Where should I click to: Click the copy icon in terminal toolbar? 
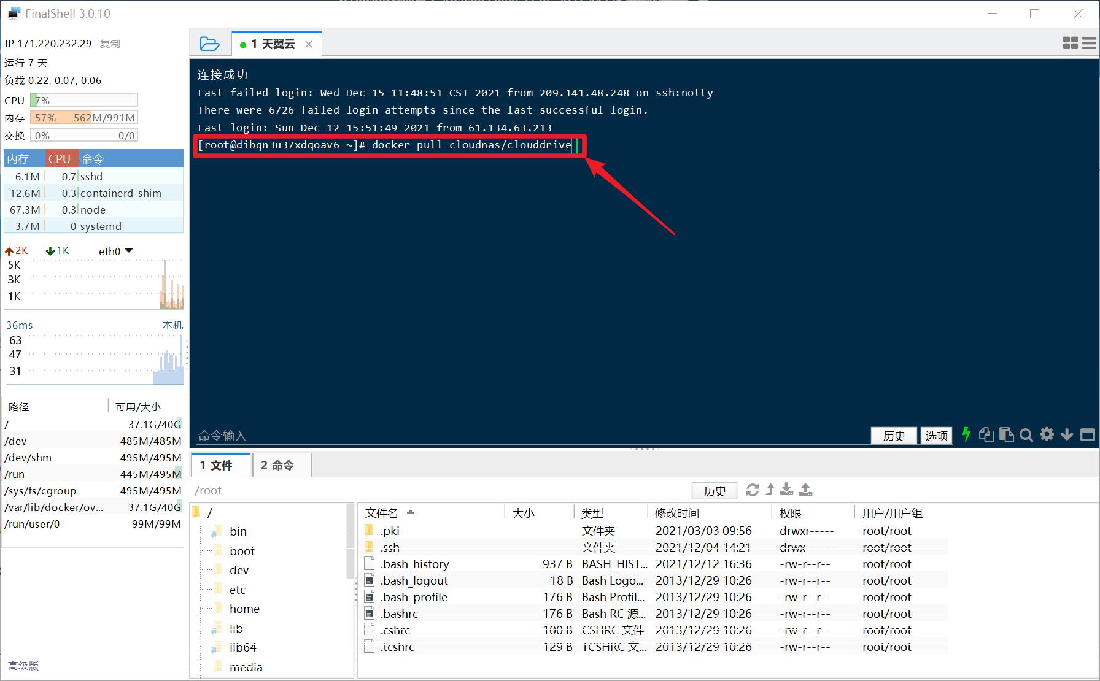986,435
